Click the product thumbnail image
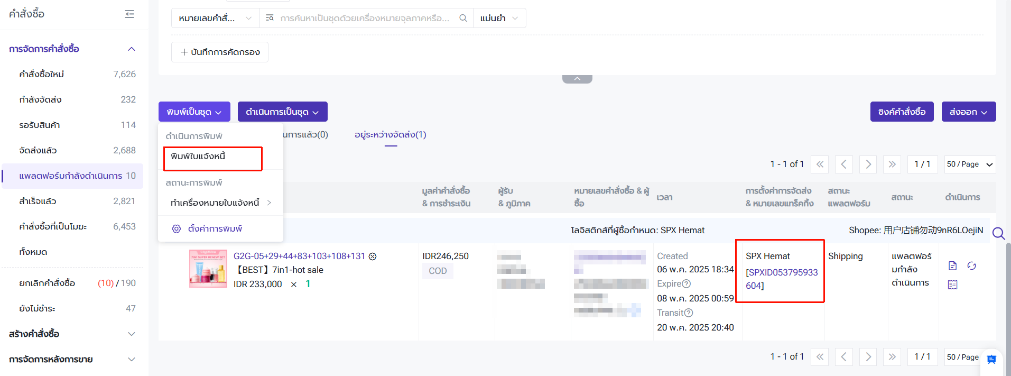 pos(208,269)
